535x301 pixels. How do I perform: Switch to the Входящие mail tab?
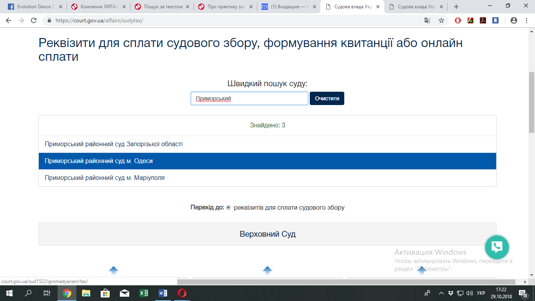[x=289, y=7]
